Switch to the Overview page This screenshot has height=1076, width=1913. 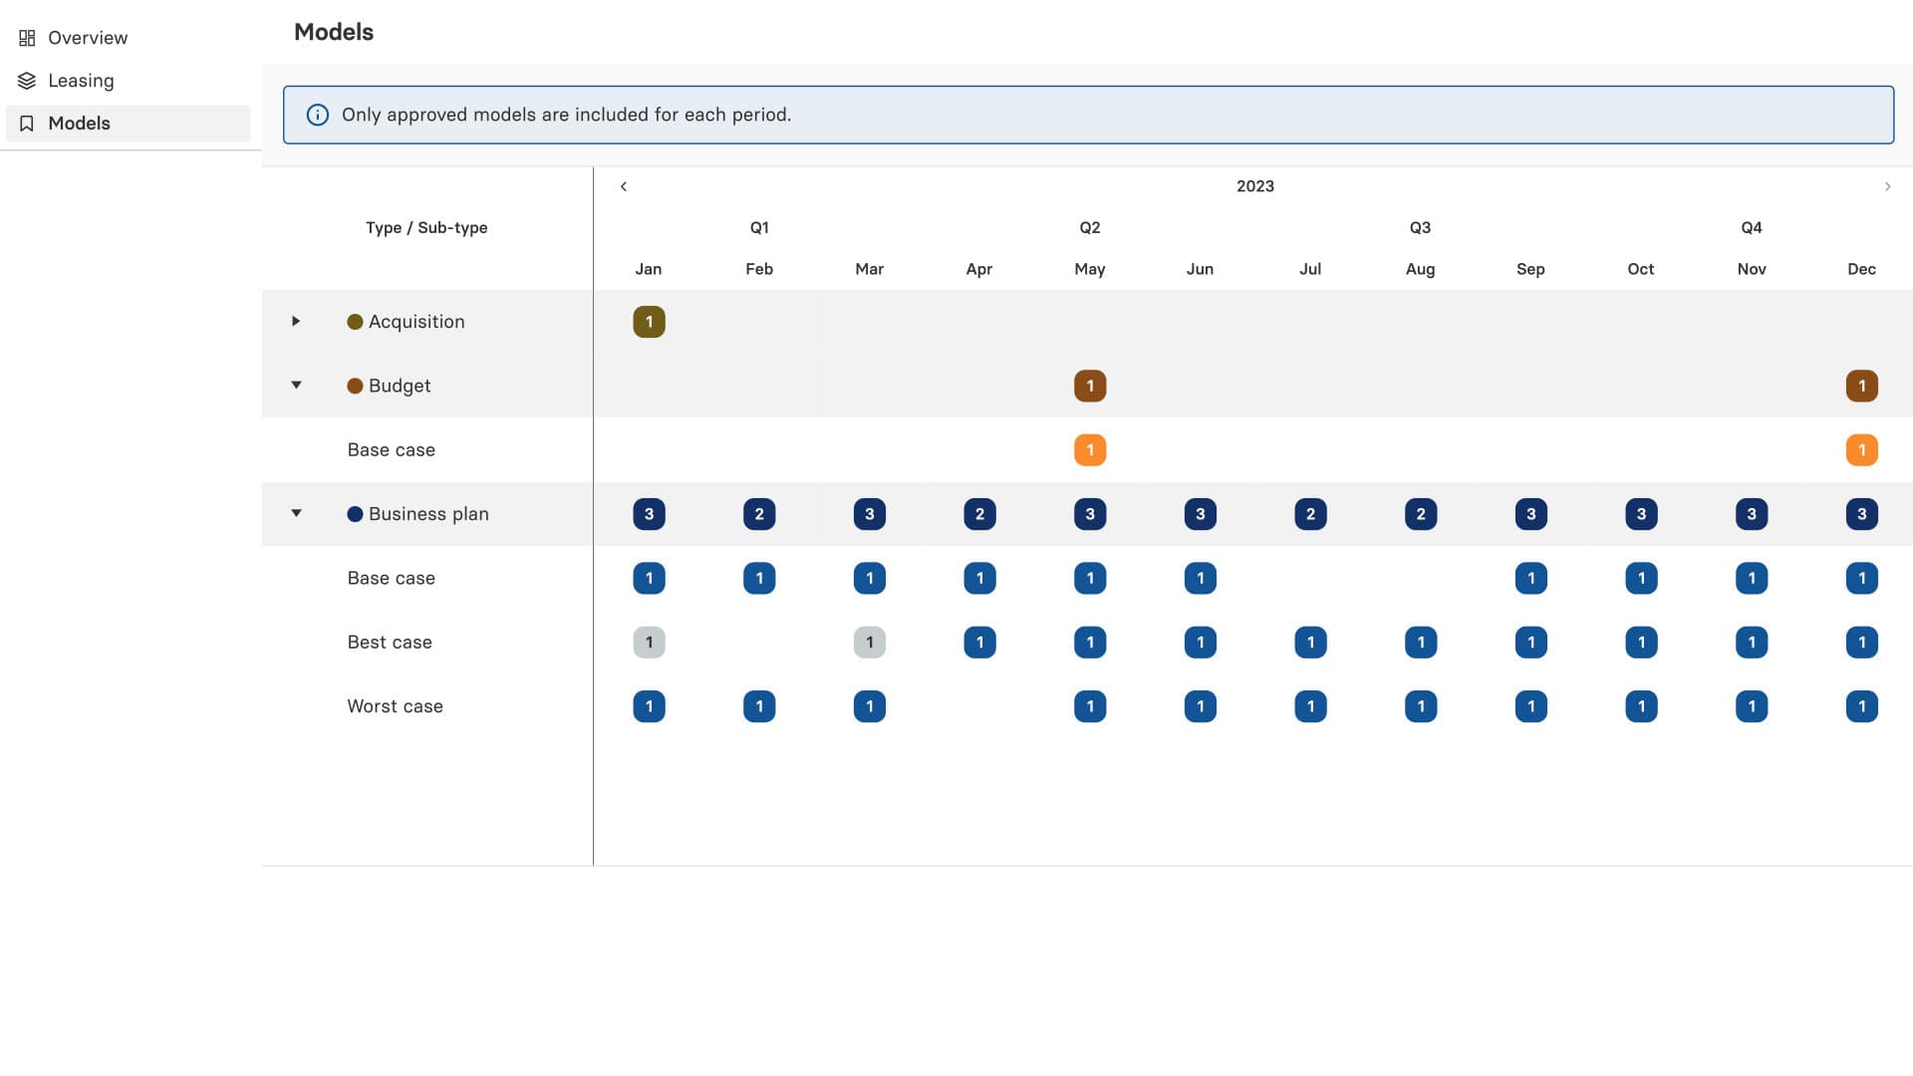tap(88, 37)
